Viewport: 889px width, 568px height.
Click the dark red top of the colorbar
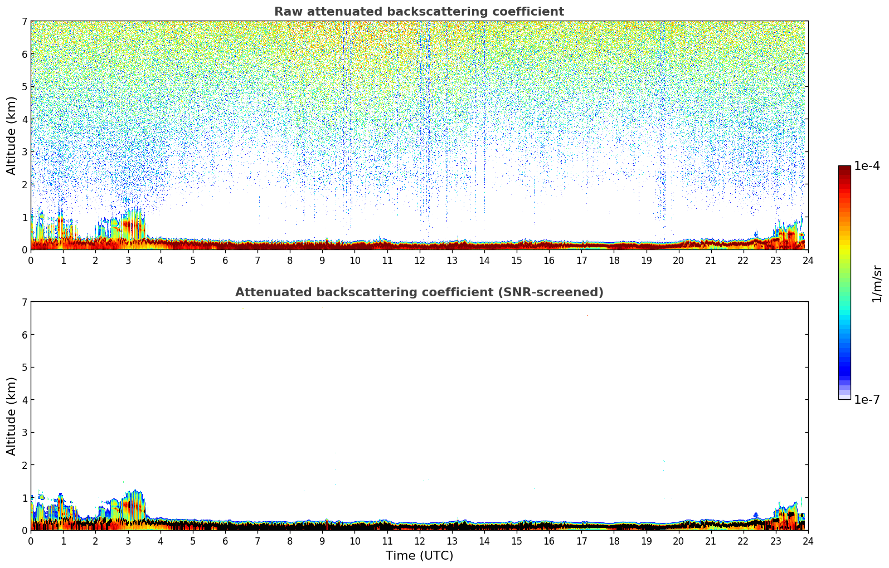pyautogui.click(x=844, y=170)
